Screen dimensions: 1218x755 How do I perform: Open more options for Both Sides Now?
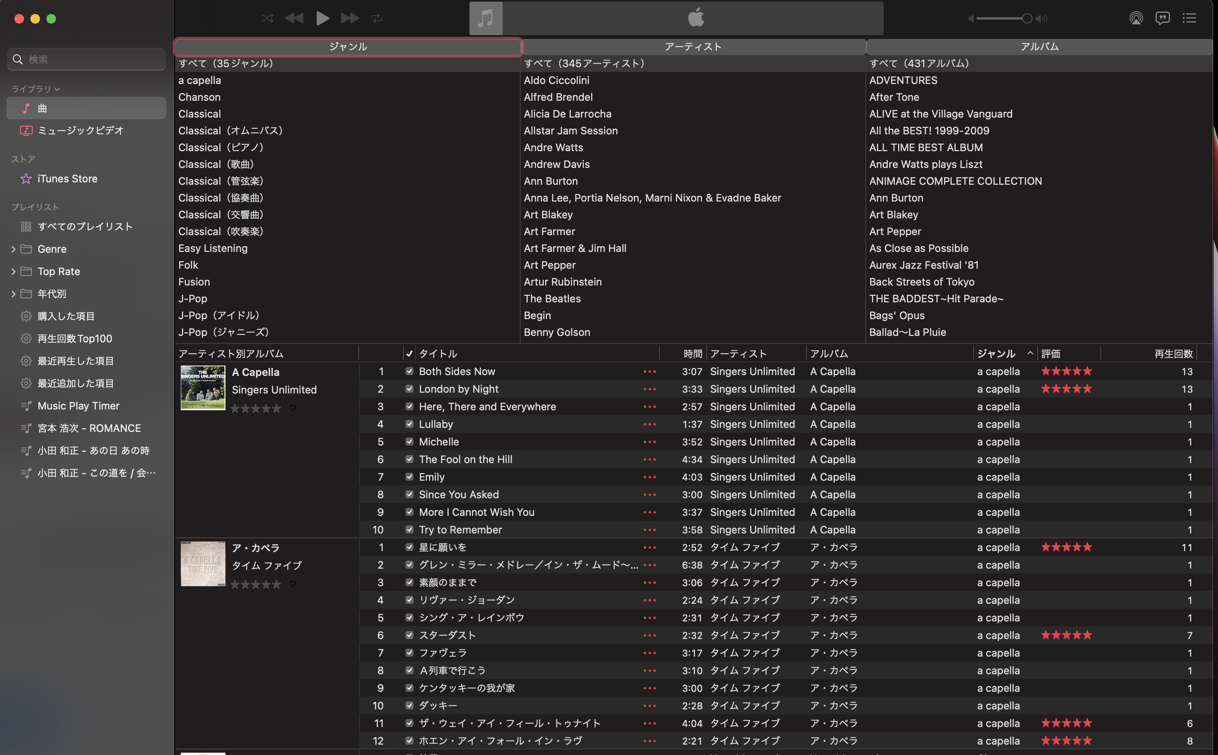click(x=649, y=372)
